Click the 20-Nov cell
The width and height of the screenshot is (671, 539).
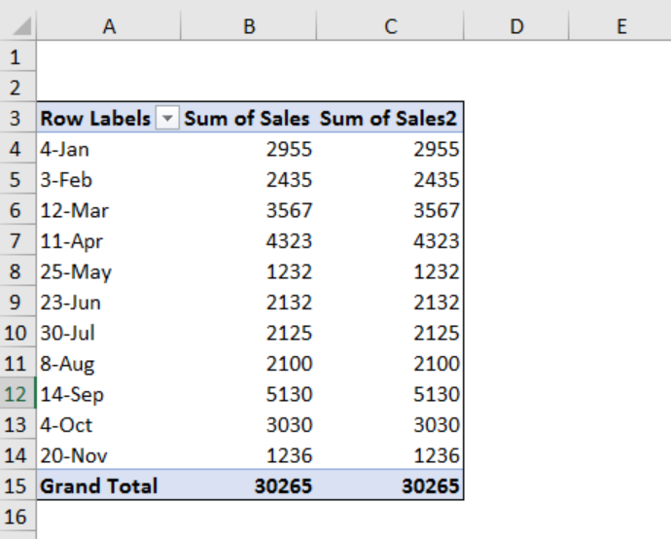tap(109, 455)
